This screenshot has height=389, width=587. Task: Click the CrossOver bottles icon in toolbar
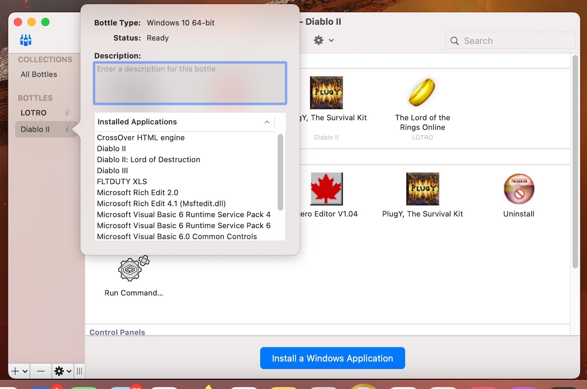(x=26, y=40)
